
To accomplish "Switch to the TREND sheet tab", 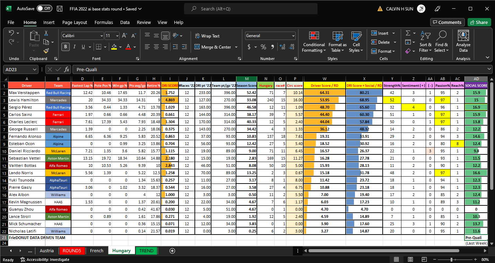I will 146,251.
